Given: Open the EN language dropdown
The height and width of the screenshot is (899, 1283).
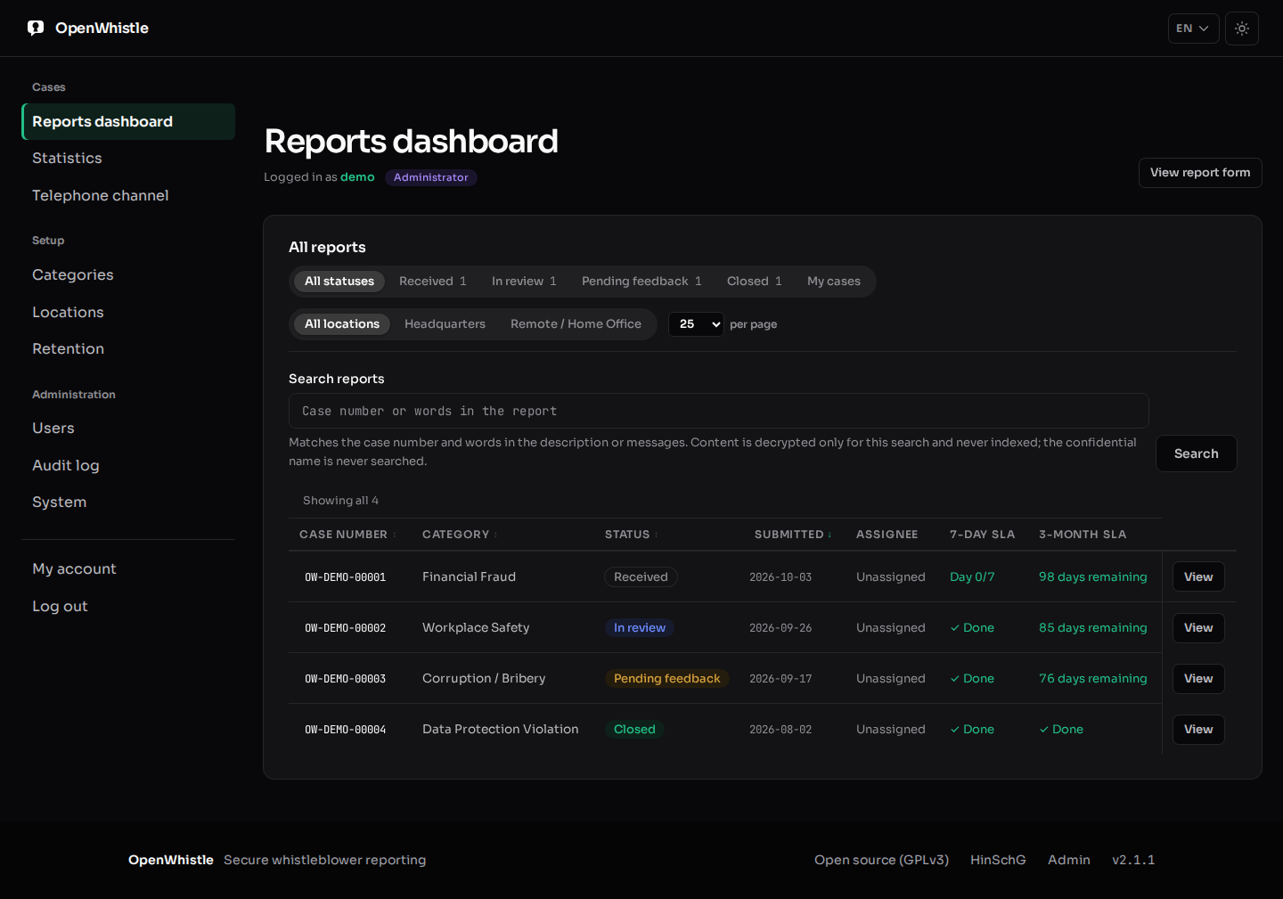Looking at the screenshot, I should (1193, 29).
